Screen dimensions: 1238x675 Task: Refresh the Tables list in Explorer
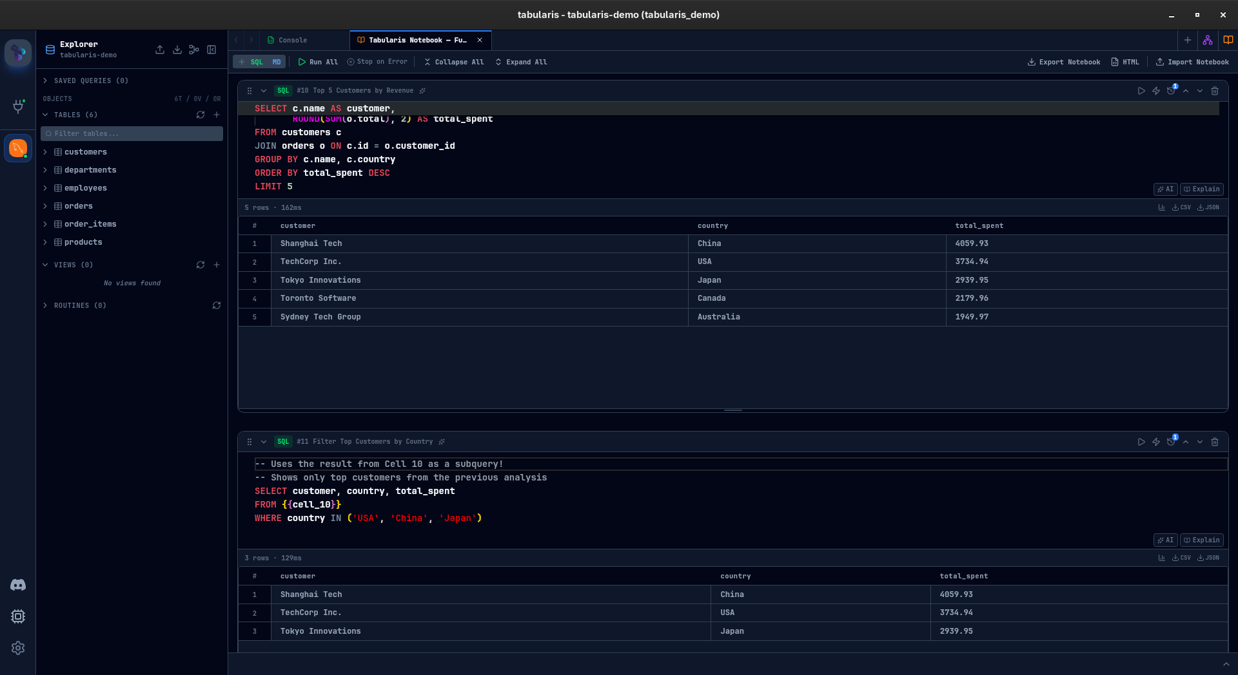pyautogui.click(x=201, y=115)
